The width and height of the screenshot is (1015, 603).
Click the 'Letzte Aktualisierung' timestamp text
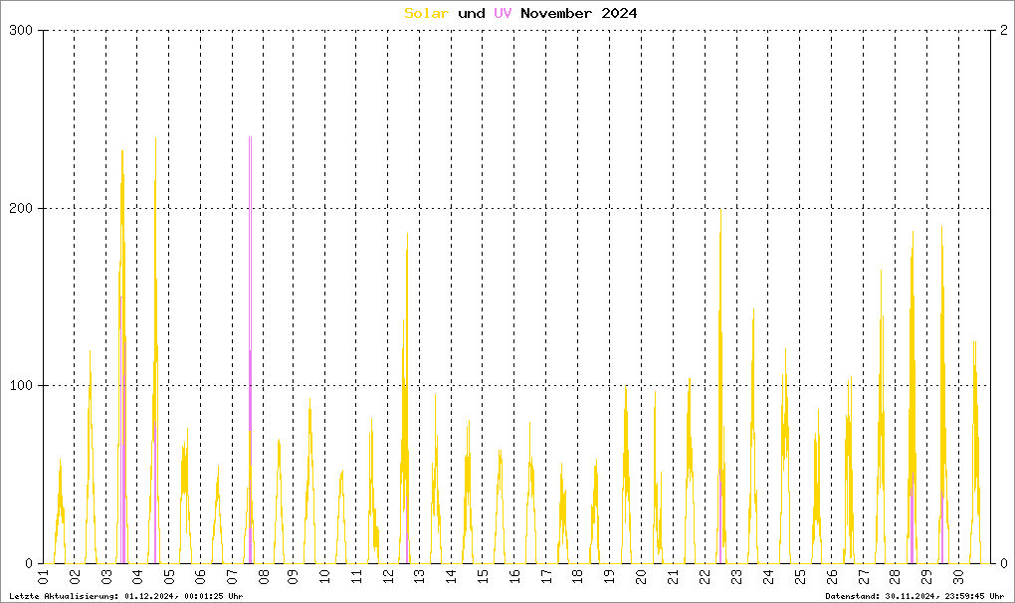(126, 595)
